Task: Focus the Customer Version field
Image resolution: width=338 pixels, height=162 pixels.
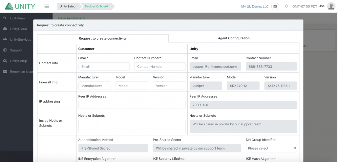Action: (169, 86)
